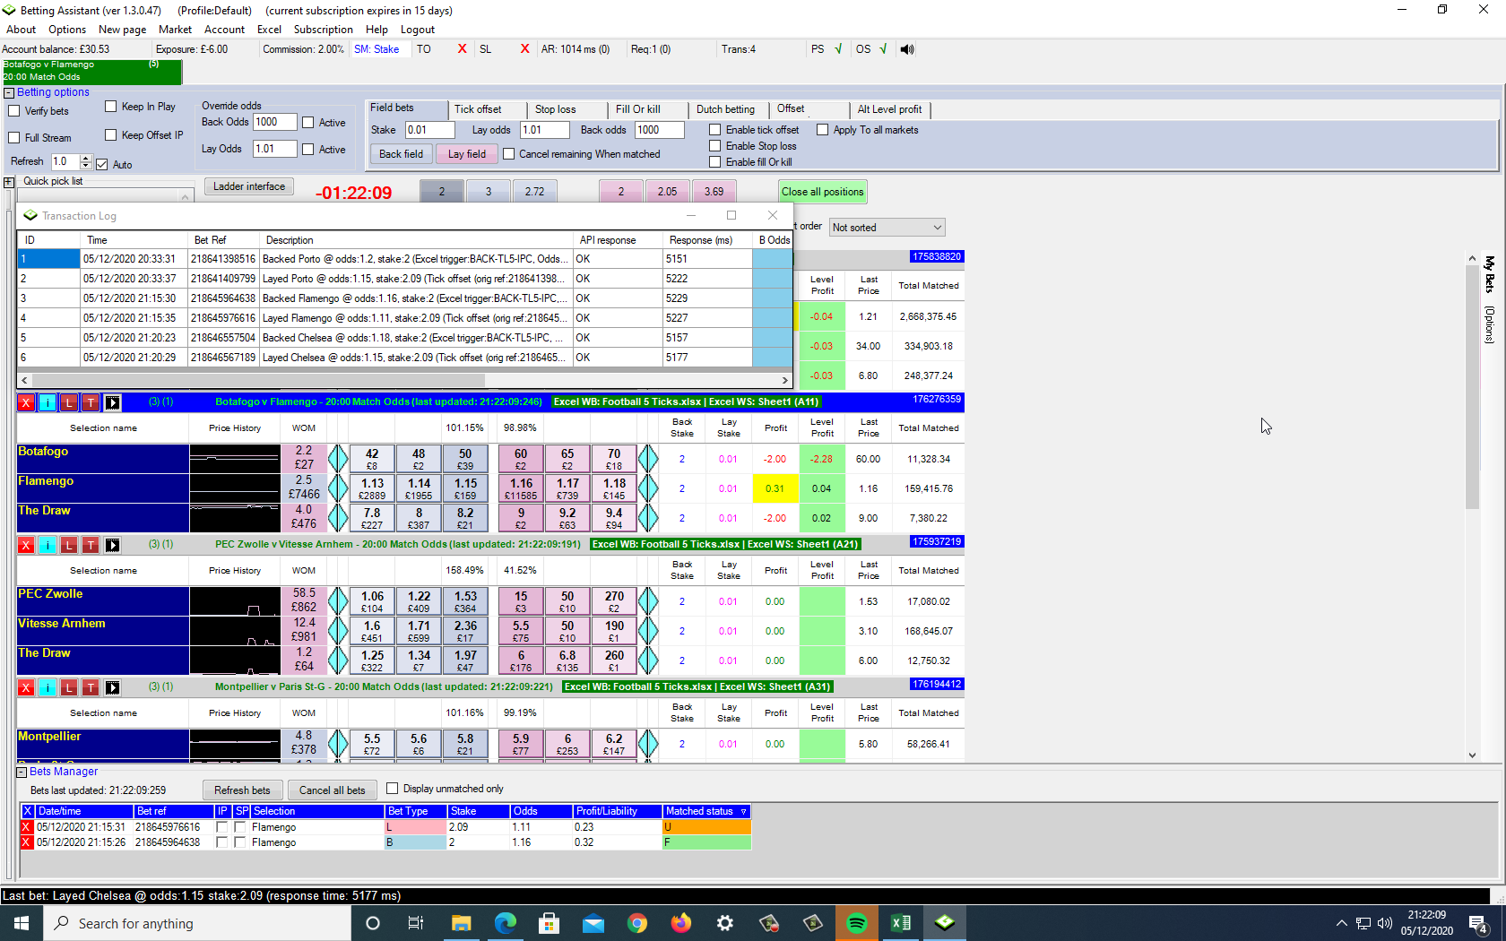
Task: Click the Cancel all bets button
Action: pos(333,790)
